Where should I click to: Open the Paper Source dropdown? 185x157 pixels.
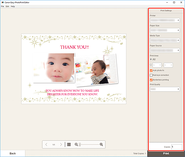tap(165, 50)
